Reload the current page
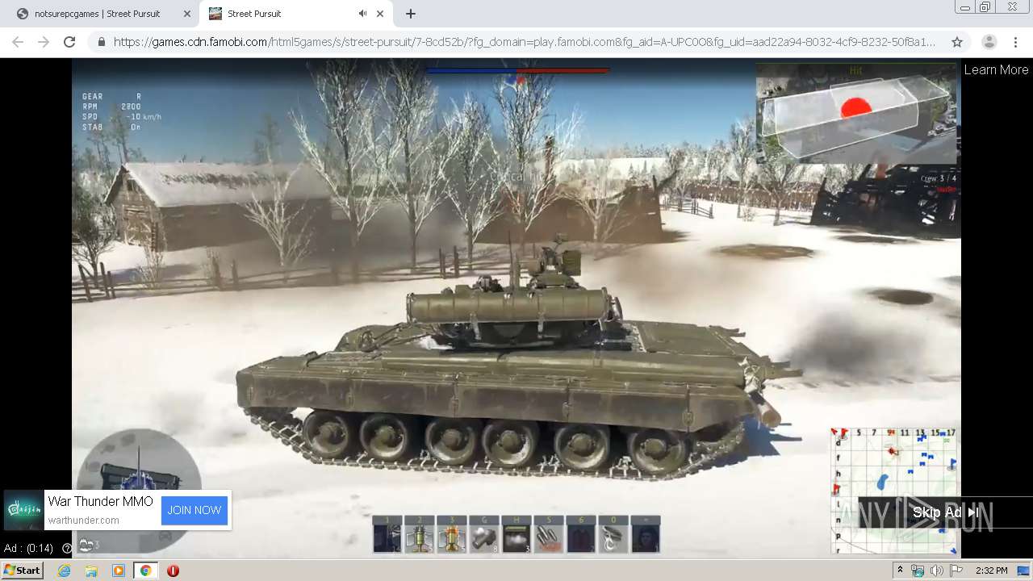This screenshot has width=1033, height=581. pos(69,42)
